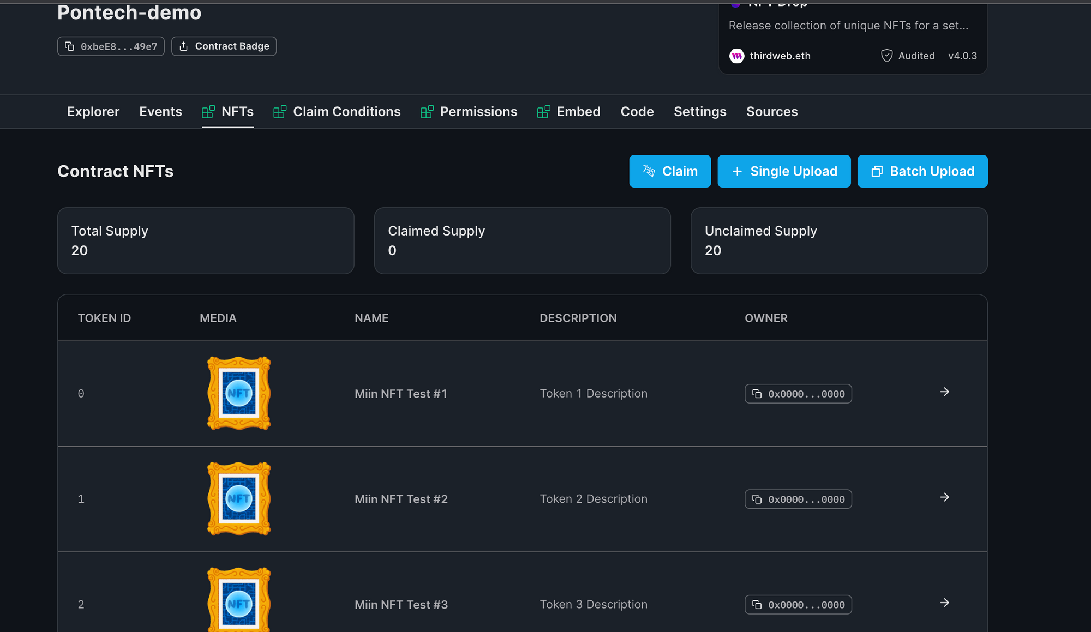The image size is (1091, 632).
Task: Click token ID 0 cell
Action: click(81, 394)
